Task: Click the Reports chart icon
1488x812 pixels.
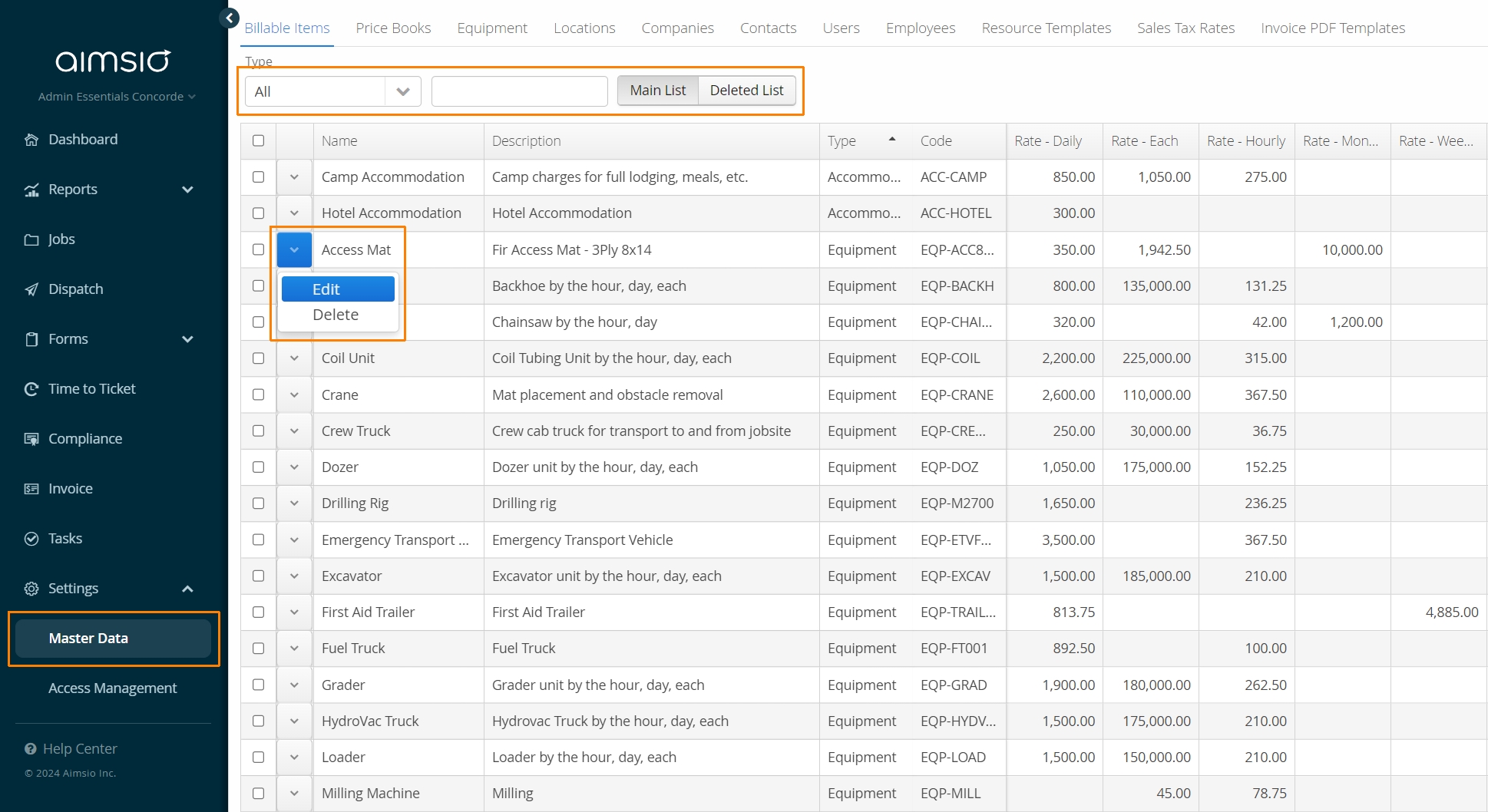Action: [x=31, y=190]
